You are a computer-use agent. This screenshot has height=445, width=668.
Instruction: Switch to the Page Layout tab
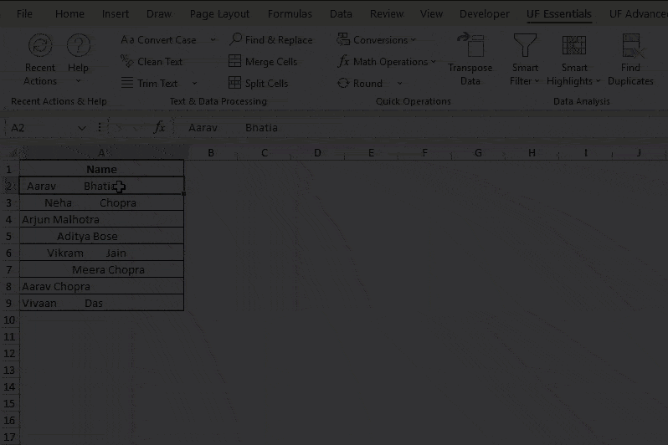point(219,13)
